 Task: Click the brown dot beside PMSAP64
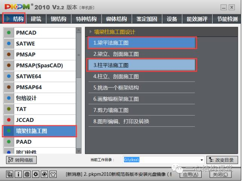point(9,87)
